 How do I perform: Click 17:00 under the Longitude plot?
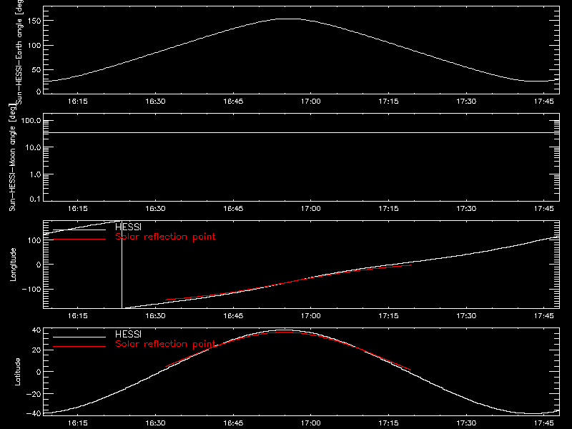311,315
